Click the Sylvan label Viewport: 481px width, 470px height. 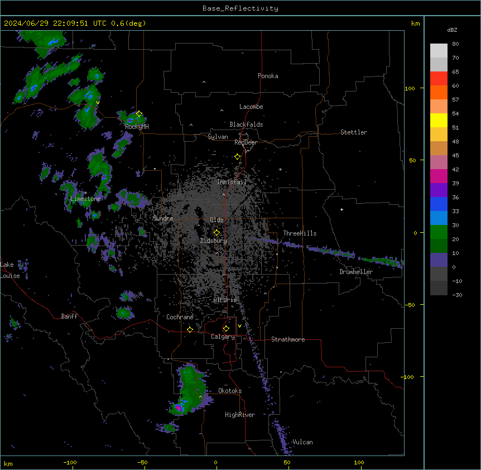tap(218, 137)
